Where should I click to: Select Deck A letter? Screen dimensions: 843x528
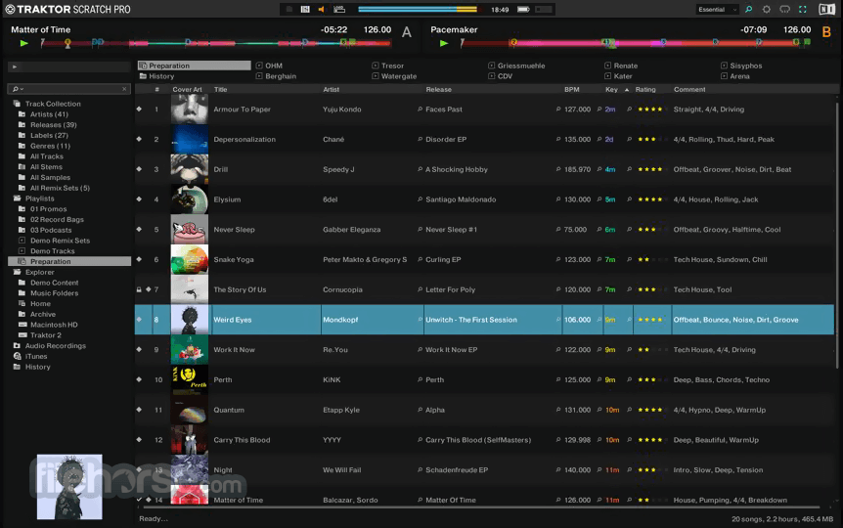click(407, 32)
